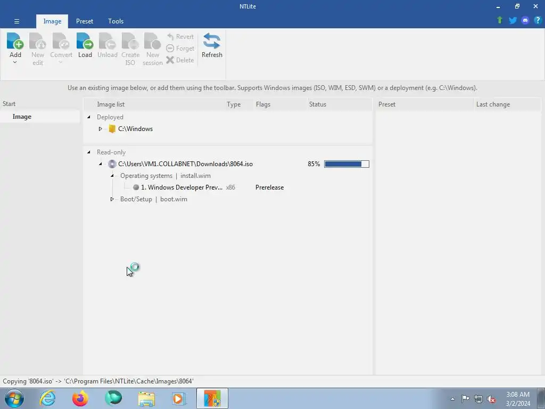Open Internet Explorer from the taskbar
The image size is (545, 409).
tap(47, 398)
